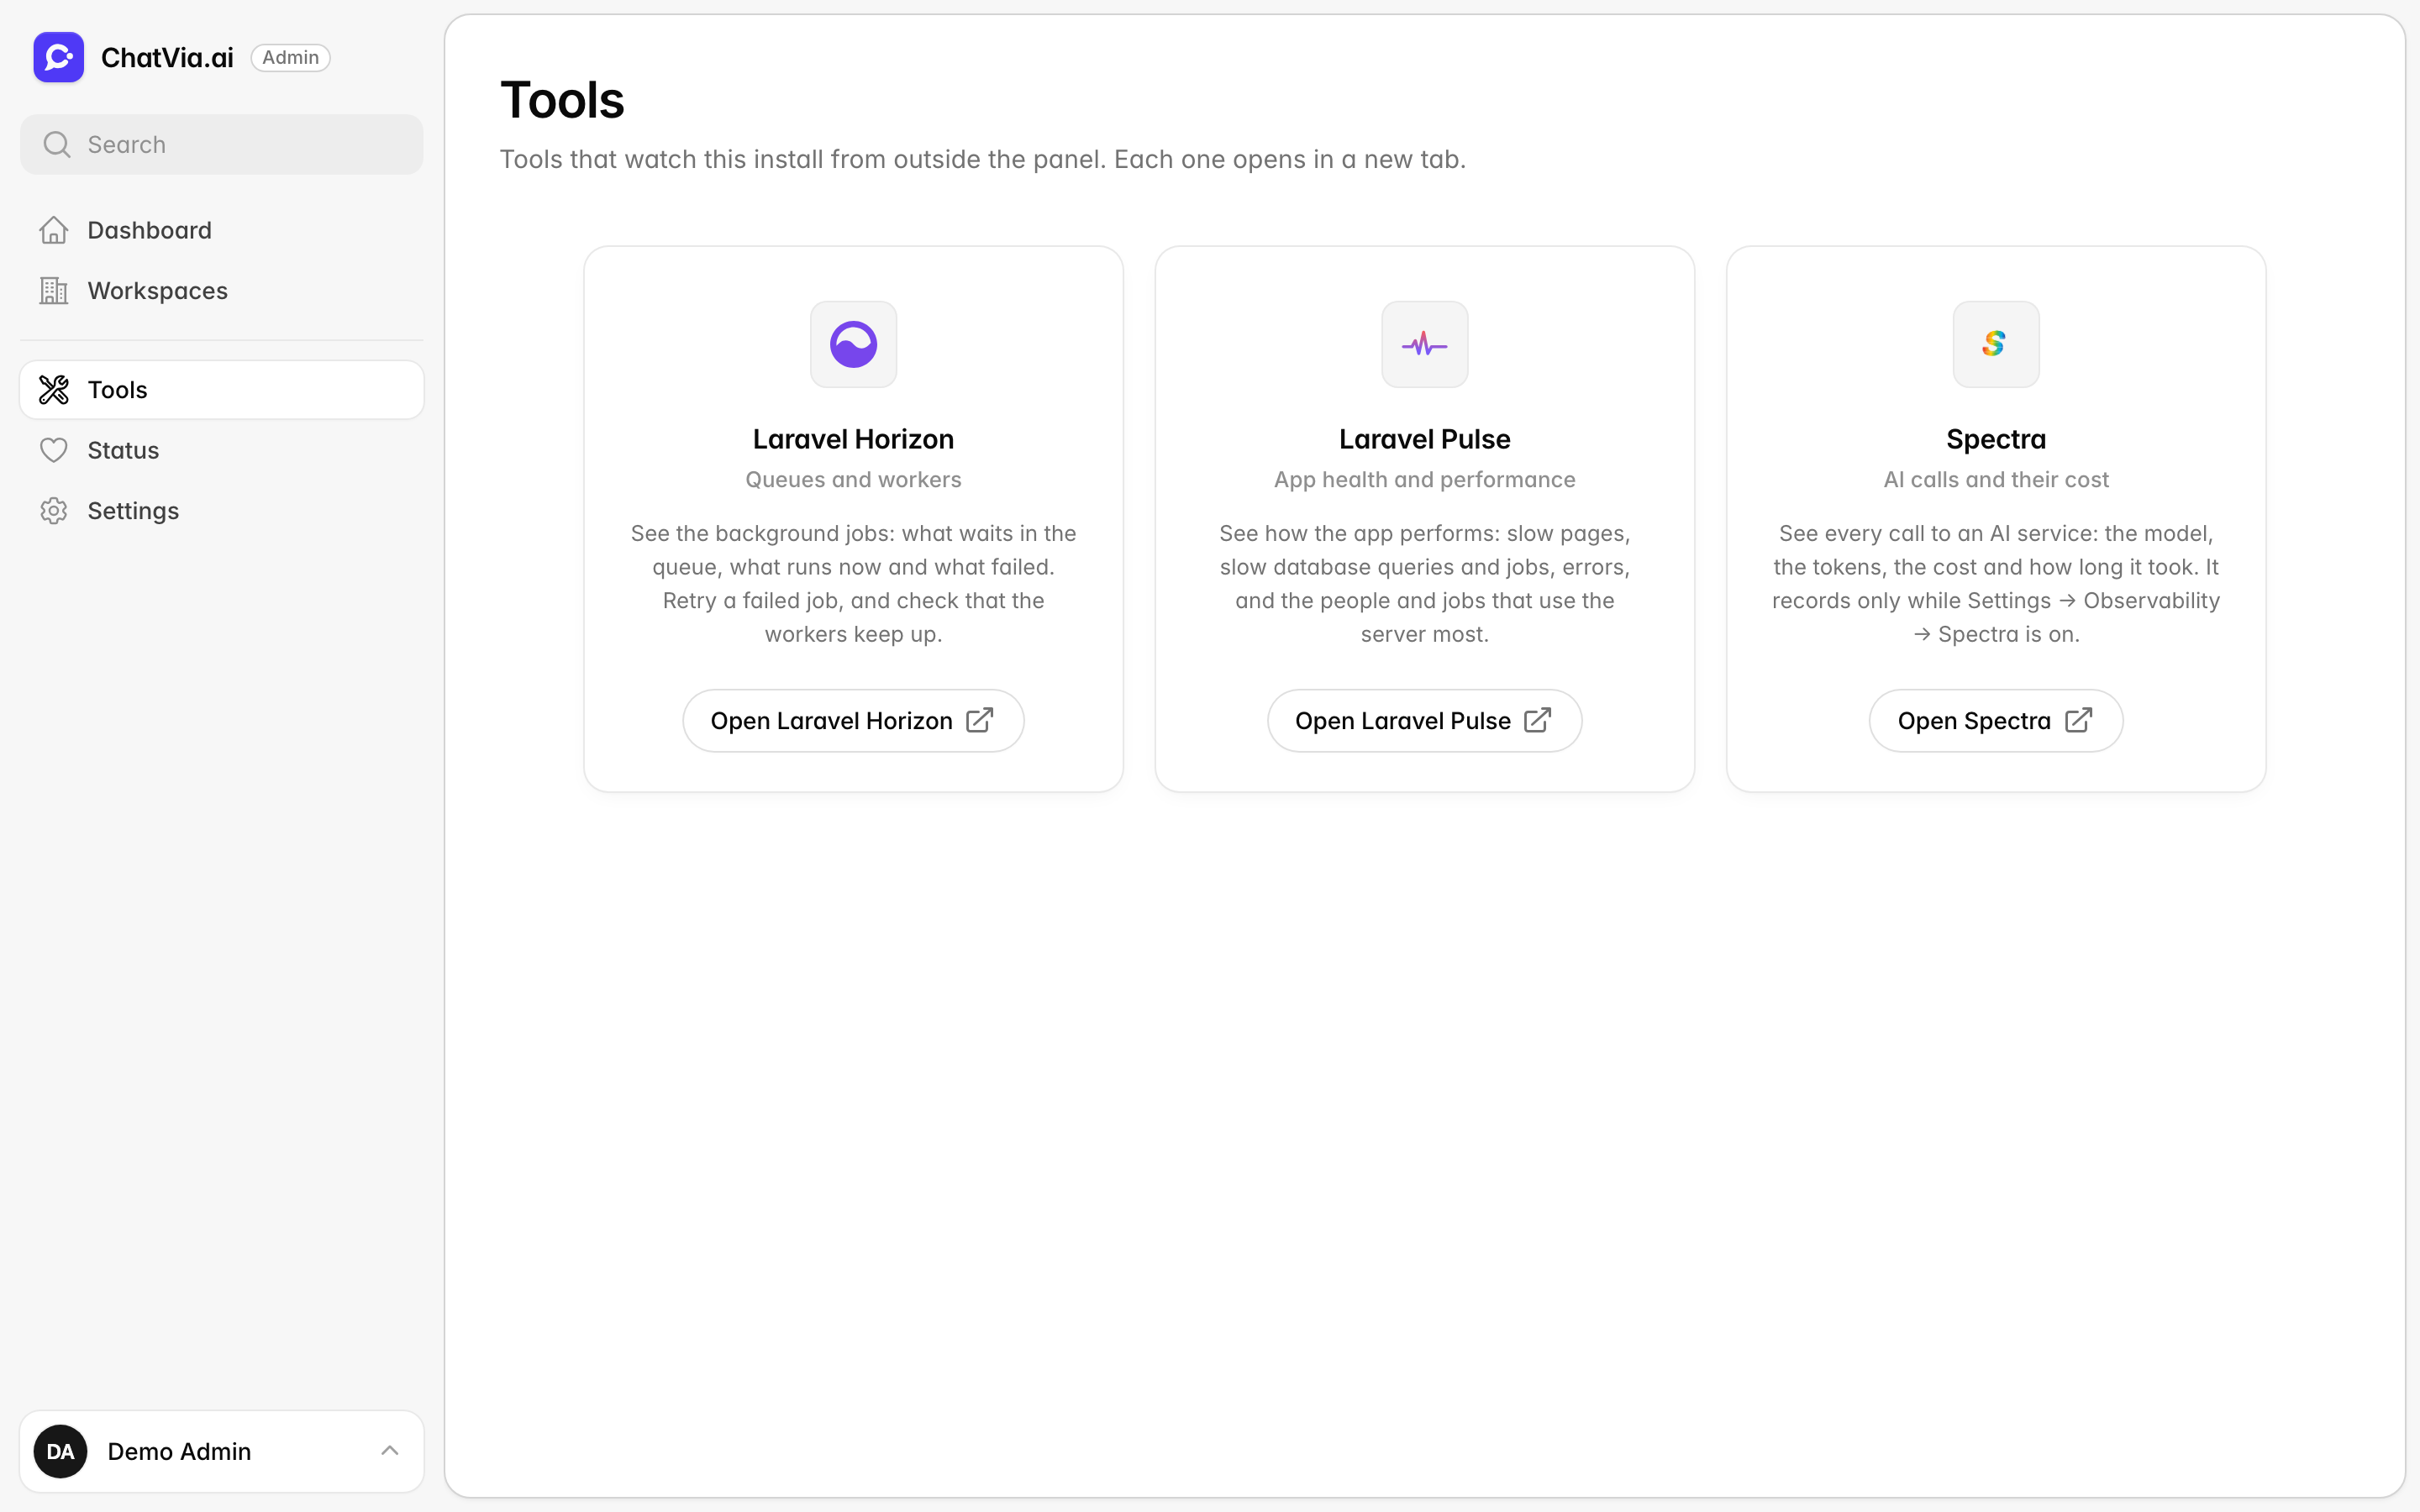
Task: Click the ChatVia.ai logo icon
Action: (x=58, y=57)
